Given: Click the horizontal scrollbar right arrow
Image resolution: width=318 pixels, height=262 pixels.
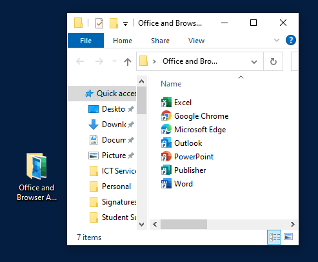Looking at the screenshot, I should tap(292, 225).
